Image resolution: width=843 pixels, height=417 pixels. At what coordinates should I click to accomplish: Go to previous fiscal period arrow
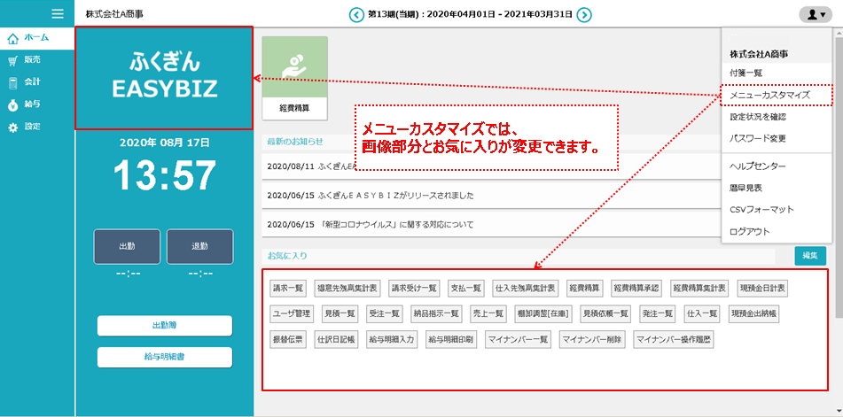(356, 14)
